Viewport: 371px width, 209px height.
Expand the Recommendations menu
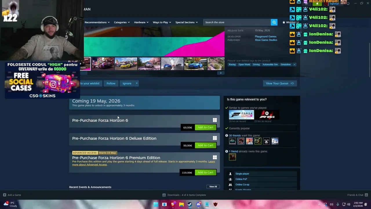pos(97,22)
